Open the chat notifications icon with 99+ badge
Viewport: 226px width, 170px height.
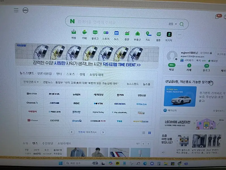point(218,16)
